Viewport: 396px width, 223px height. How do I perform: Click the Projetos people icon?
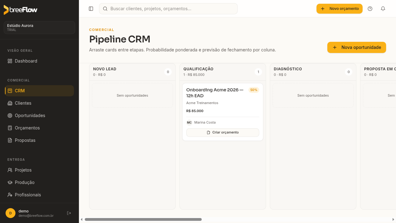point(10,170)
